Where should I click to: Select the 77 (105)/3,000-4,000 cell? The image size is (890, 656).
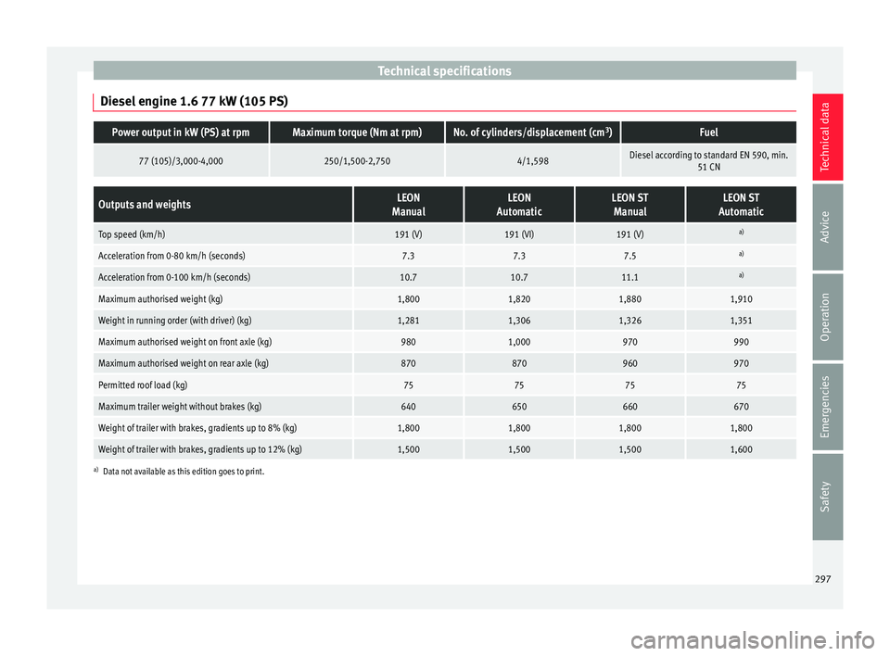tap(181, 160)
